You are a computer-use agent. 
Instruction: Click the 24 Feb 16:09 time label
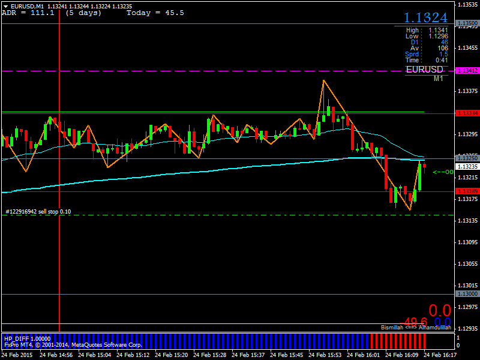401,355
